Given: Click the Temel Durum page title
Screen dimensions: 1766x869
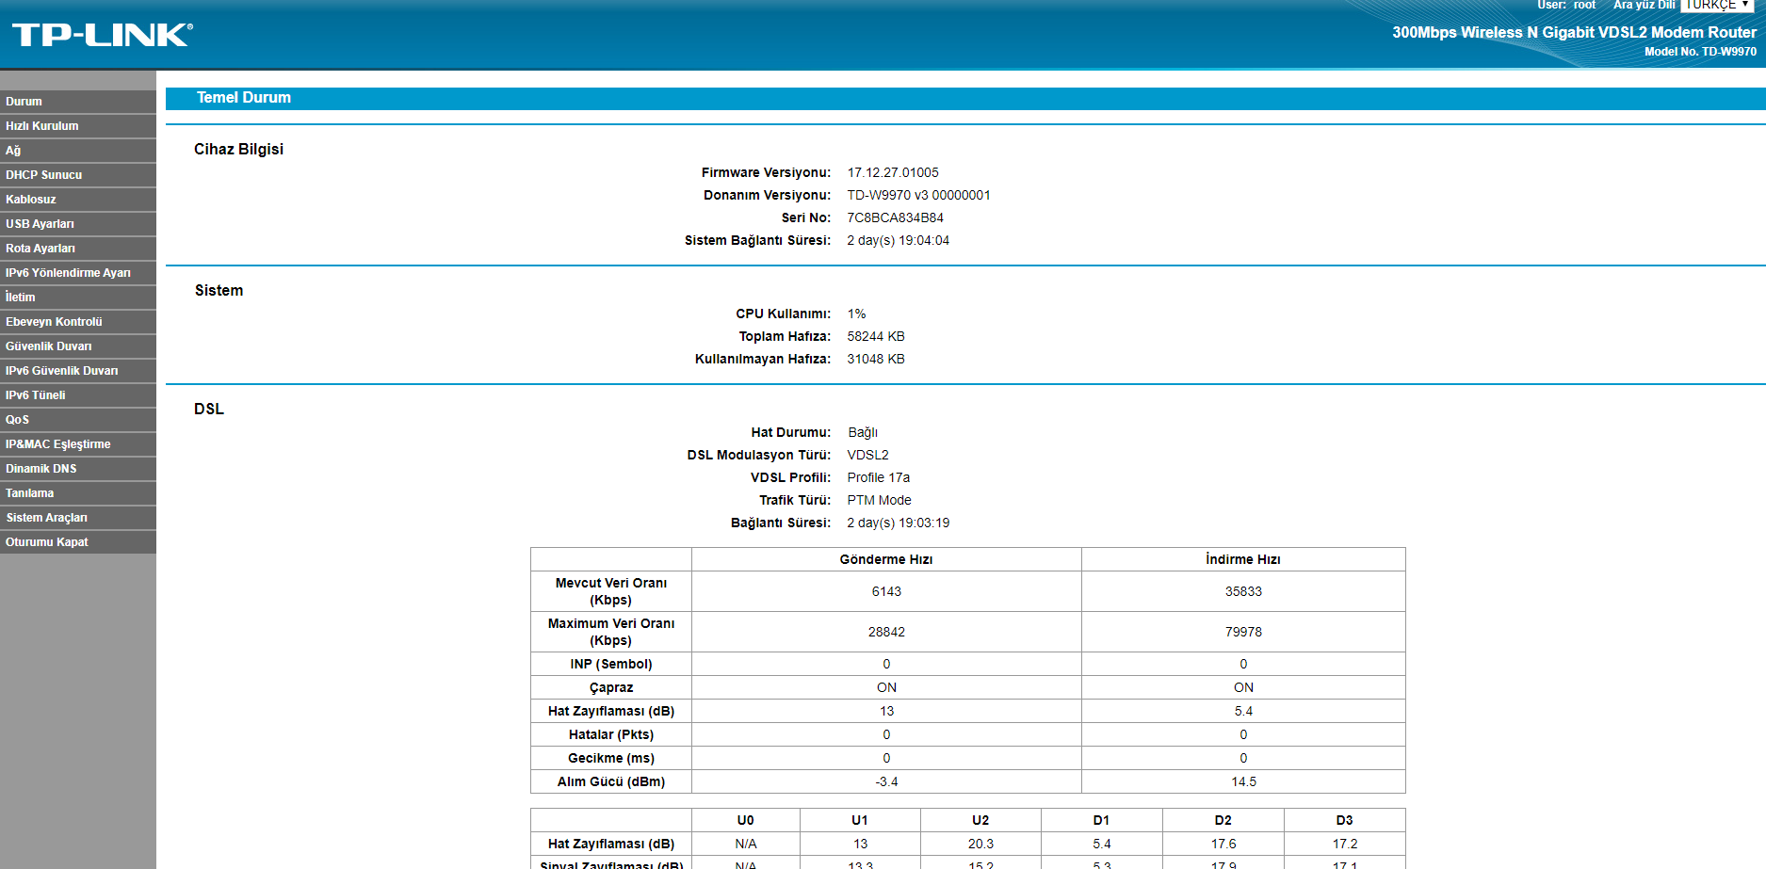Looking at the screenshot, I should [244, 98].
